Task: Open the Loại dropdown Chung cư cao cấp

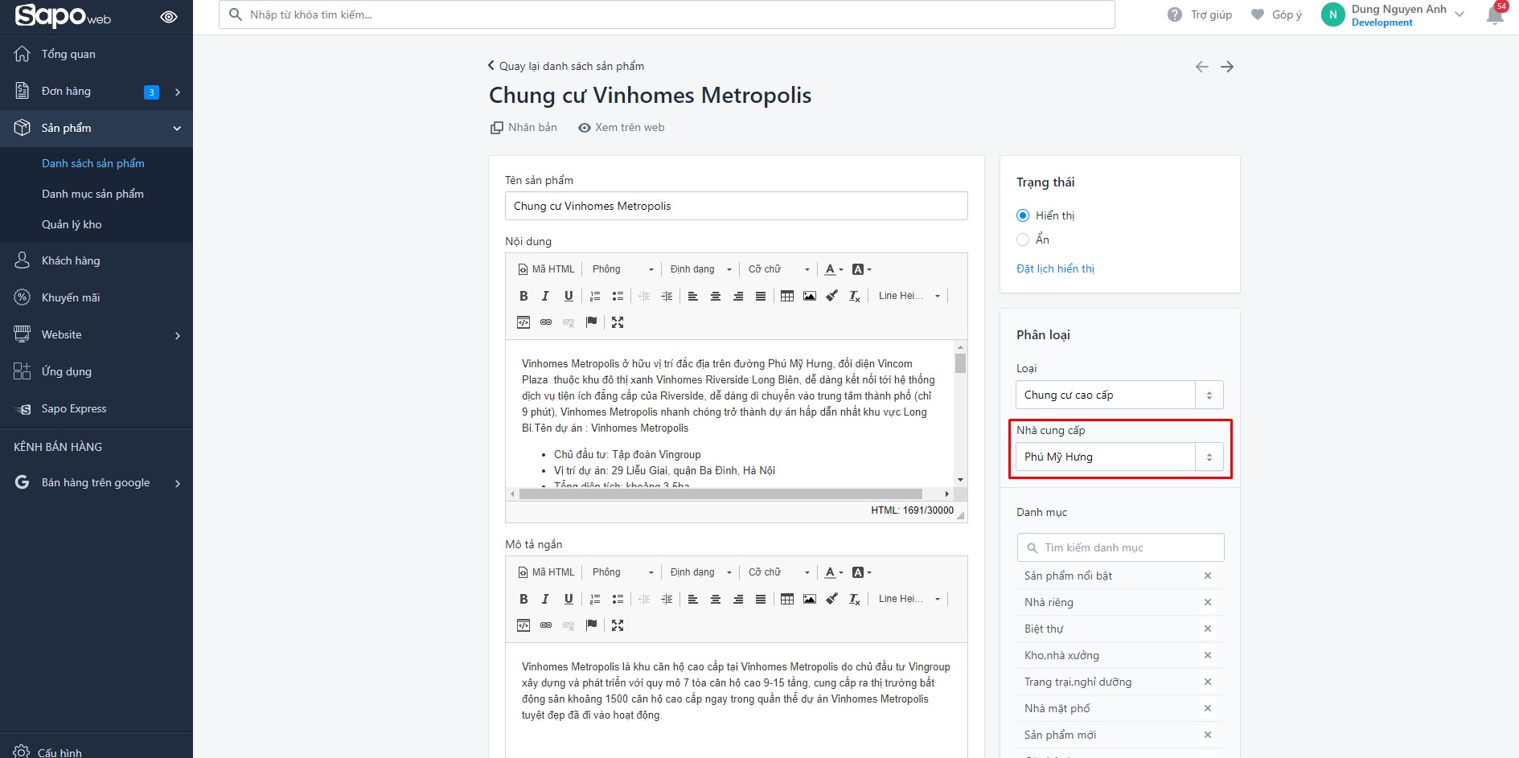Action: click(1119, 395)
